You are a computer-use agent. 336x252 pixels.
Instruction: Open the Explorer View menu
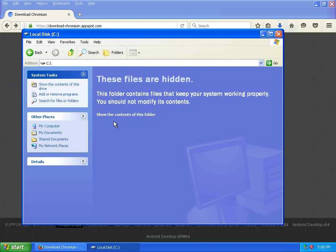pos(51,42)
